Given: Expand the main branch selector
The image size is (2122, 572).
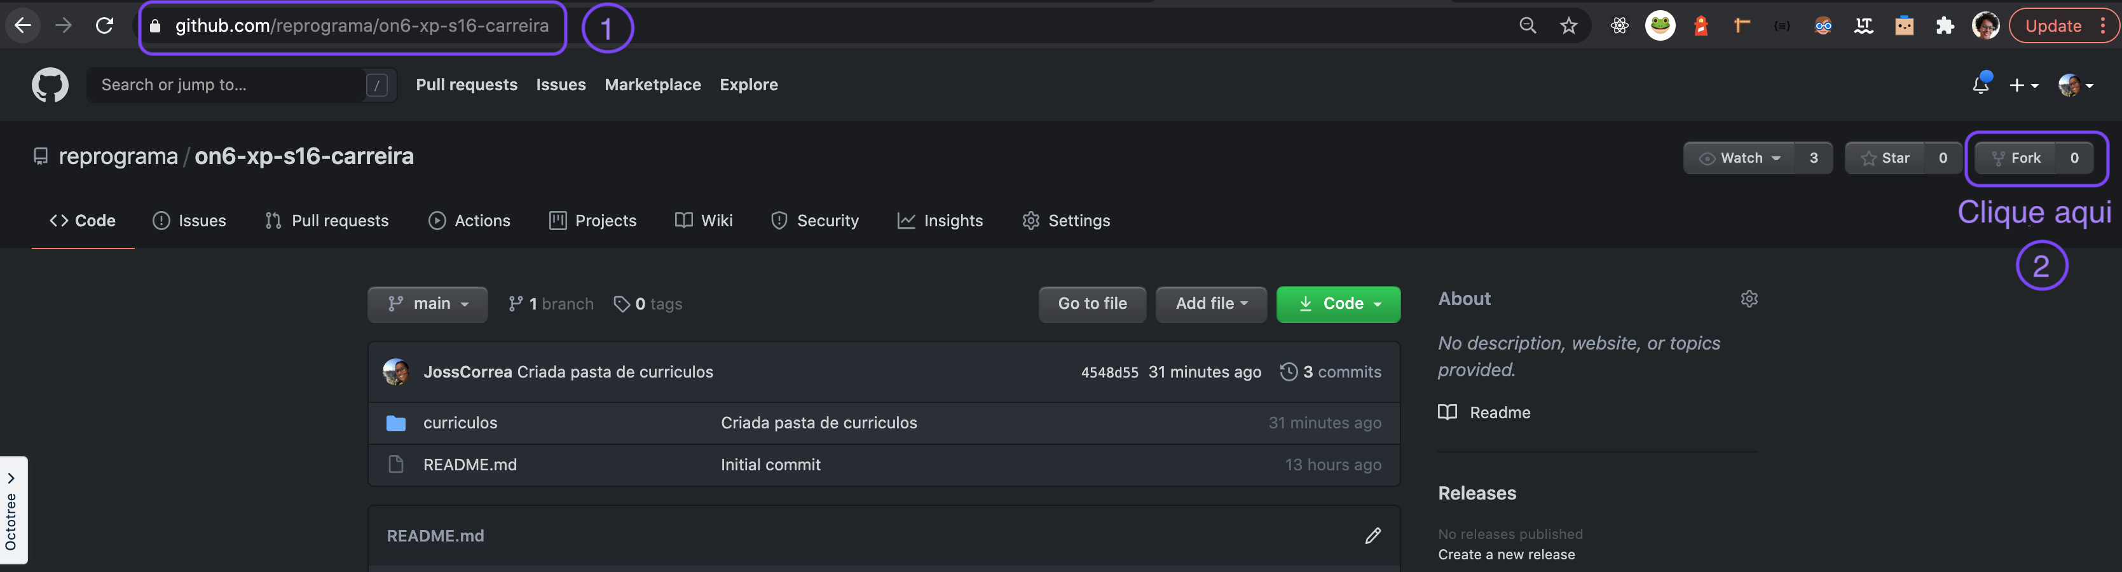Looking at the screenshot, I should [x=428, y=304].
